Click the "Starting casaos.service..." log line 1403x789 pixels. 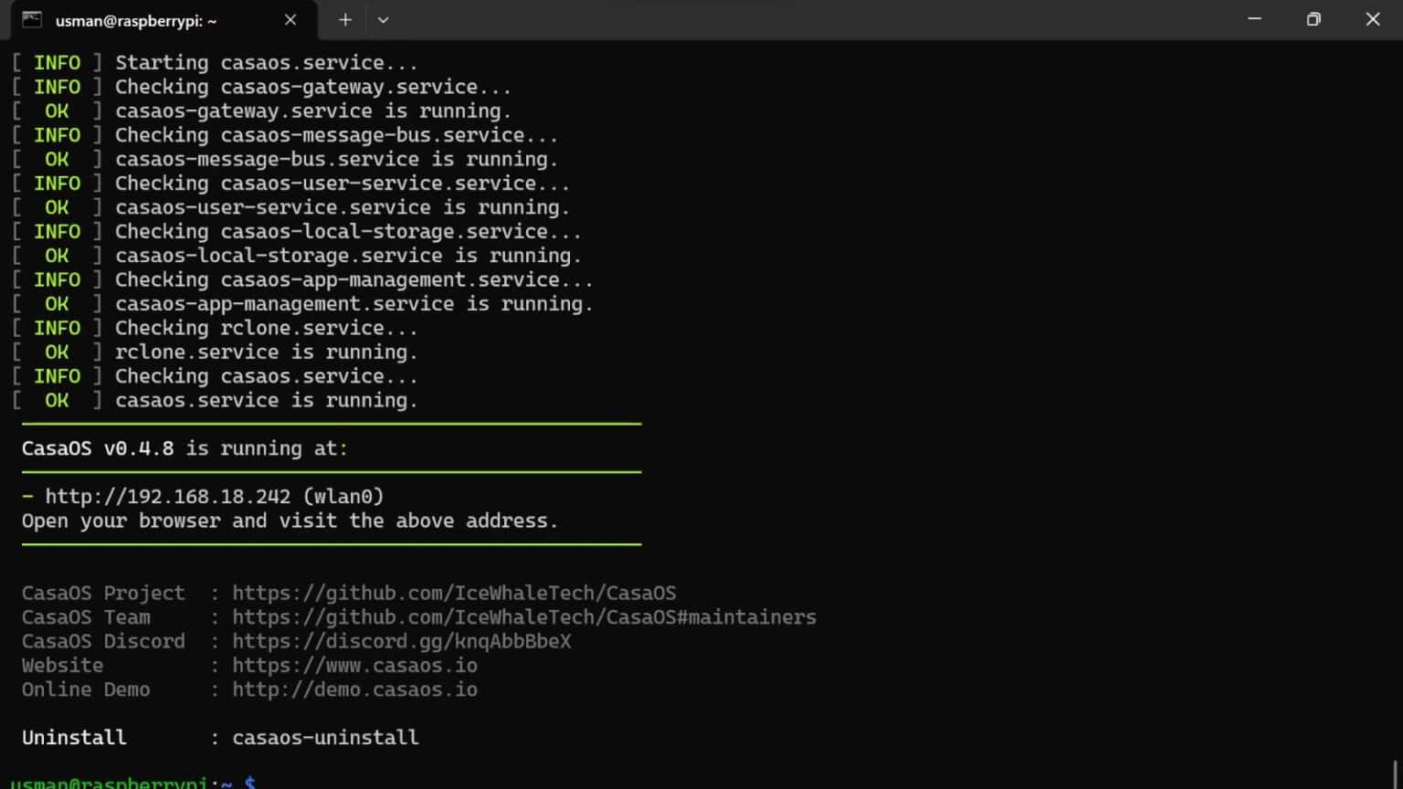(x=265, y=63)
